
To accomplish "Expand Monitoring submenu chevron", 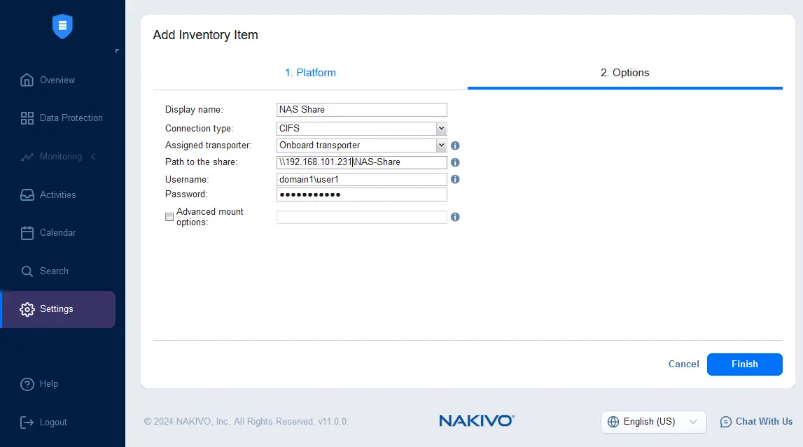I will (93, 157).
